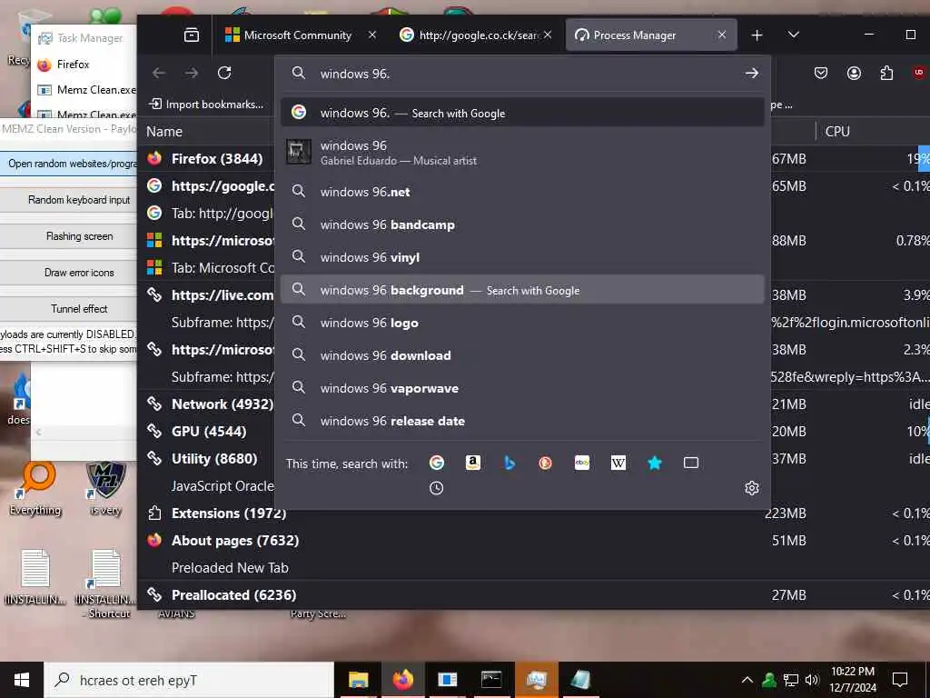Open Firefox View icon in tab bar
Screen dimensions: 930x698
pyautogui.click(x=192, y=35)
